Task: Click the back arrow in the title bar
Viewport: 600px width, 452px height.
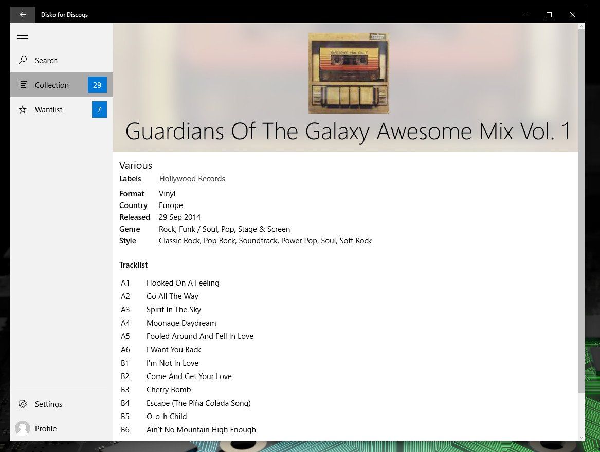Action: pyautogui.click(x=22, y=15)
